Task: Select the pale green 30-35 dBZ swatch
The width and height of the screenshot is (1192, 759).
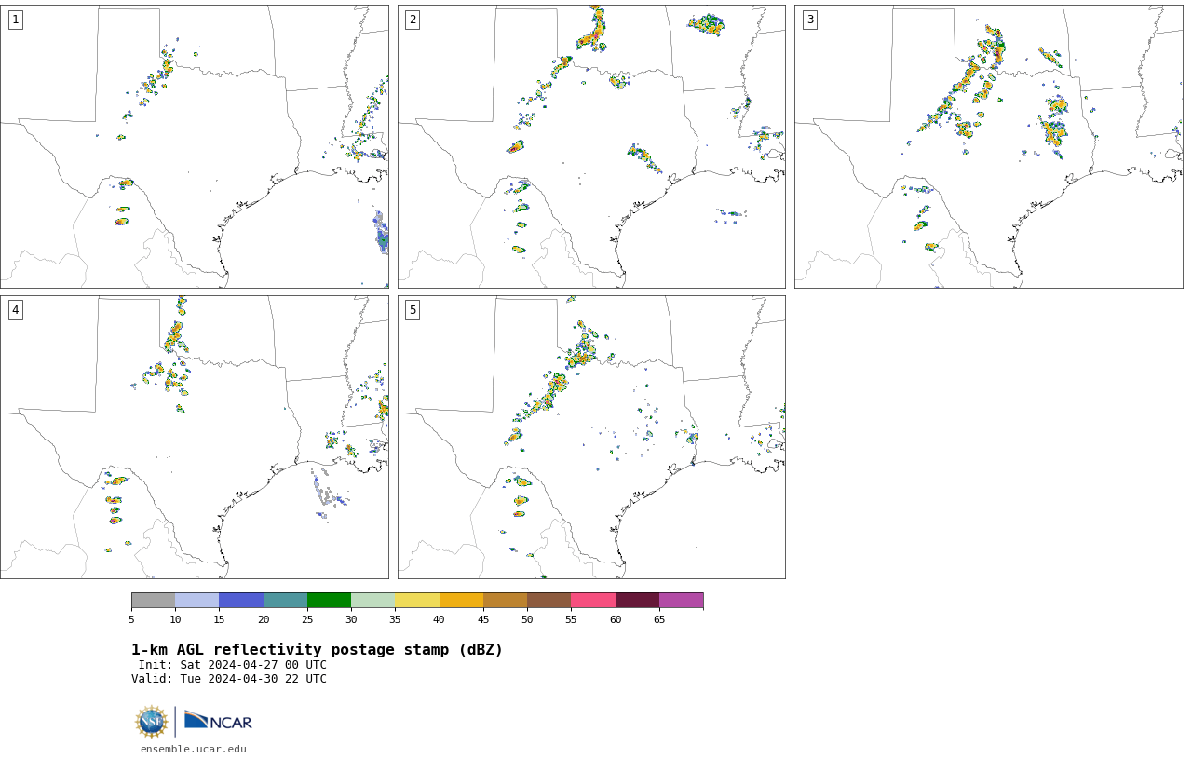Action: point(373,601)
